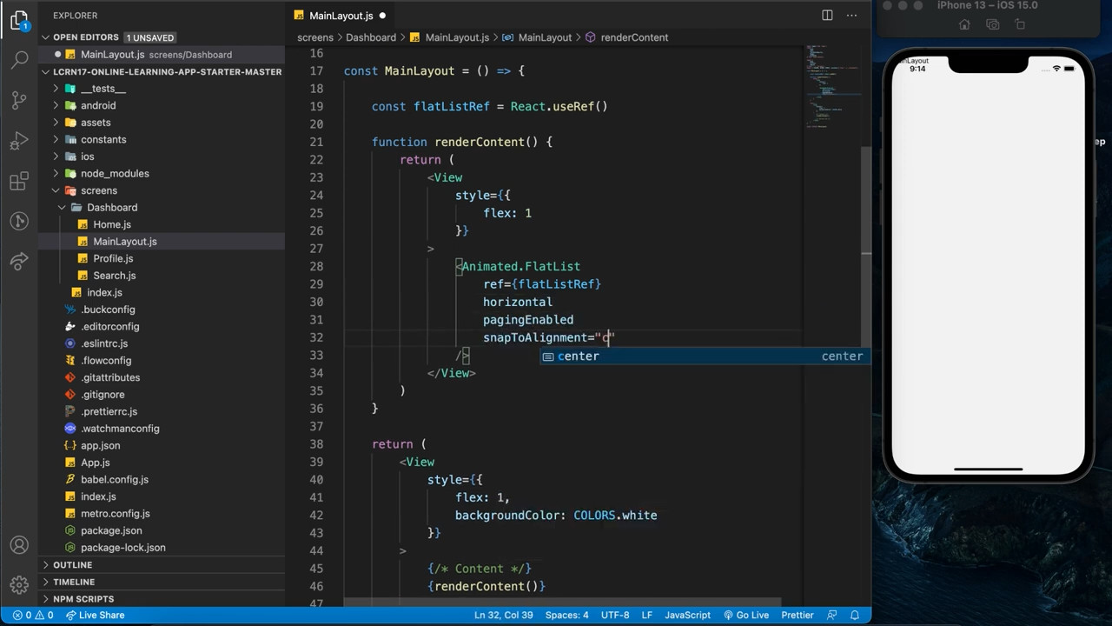This screenshot has width=1112, height=626.
Task: Click Prettier in the status bar
Action: [798, 615]
